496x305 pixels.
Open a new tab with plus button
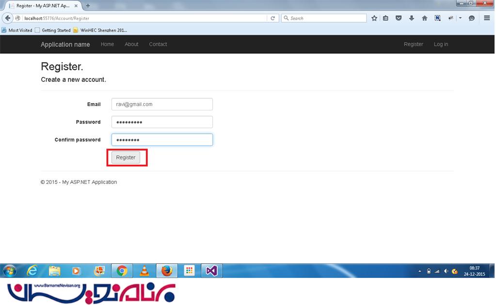point(88,6)
